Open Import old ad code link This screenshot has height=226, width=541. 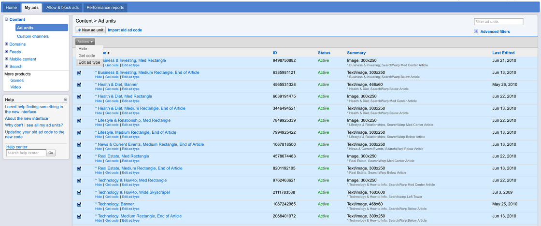(125, 30)
